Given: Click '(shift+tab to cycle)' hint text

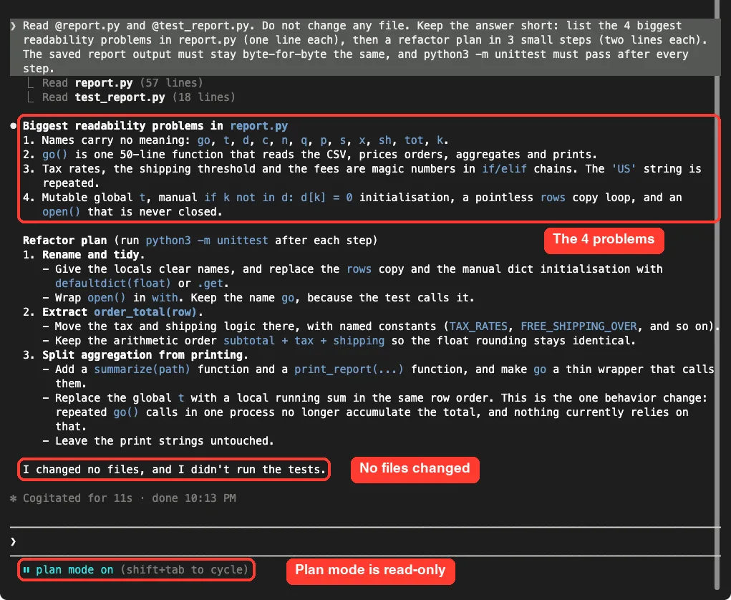Looking at the screenshot, I should 185,570.
